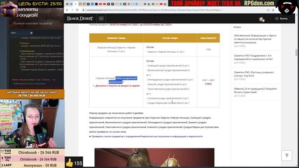Click the highlighted text Набор сундуков для приключений
This screenshot has width=299, height=168.
[x=123, y=80]
